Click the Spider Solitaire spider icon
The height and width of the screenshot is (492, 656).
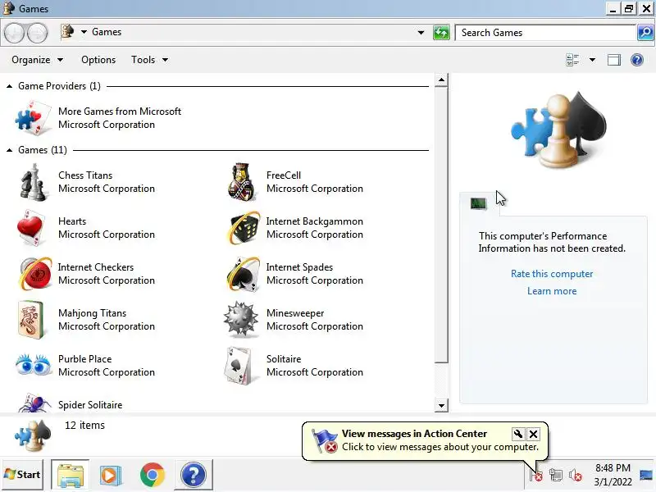pyautogui.click(x=35, y=403)
